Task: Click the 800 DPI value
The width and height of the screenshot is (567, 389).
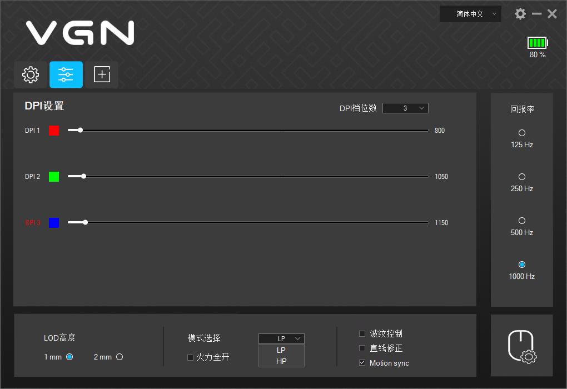Action: pos(440,131)
